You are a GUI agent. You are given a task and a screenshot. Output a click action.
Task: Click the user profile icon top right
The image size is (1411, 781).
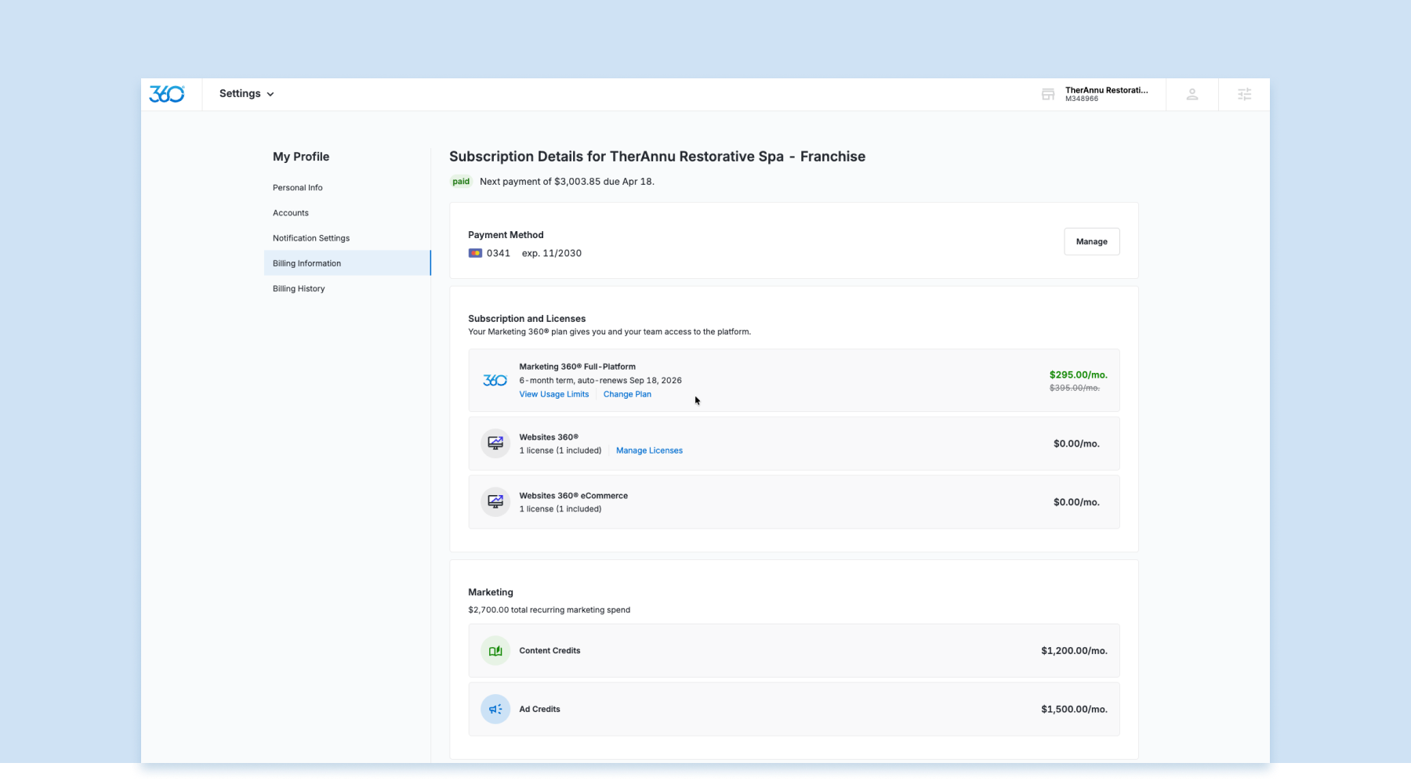(1192, 94)
